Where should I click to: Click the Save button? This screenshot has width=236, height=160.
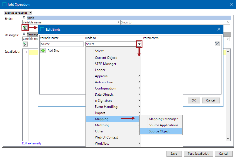[x=174, y=154]
